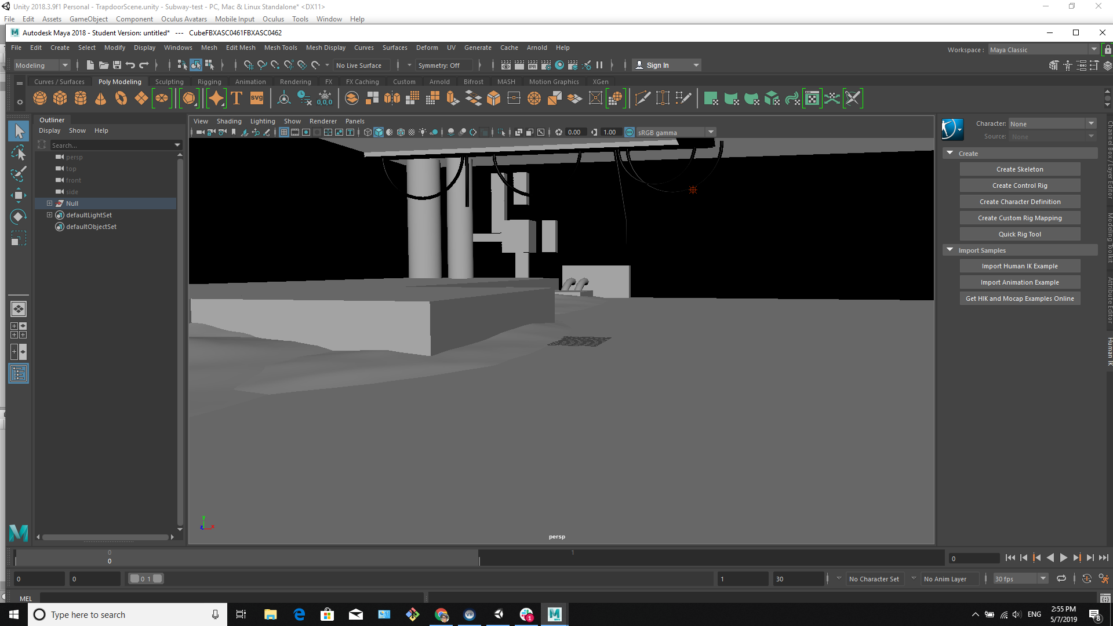
Task: Open the Mesh Tools menu
Action: (x=281, y=48)
